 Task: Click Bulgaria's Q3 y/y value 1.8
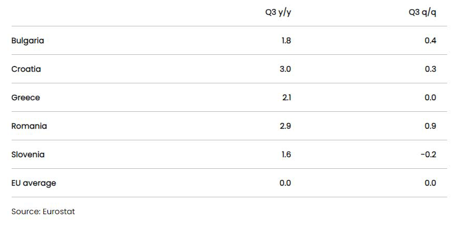(x=286, y=41)
